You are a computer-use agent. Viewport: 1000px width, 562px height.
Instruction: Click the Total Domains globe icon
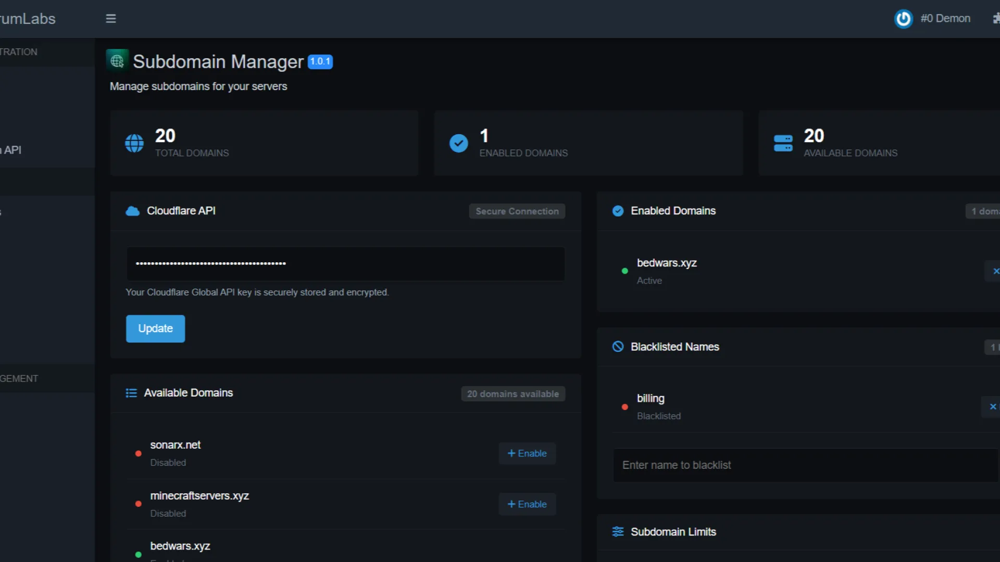[134, 143]
